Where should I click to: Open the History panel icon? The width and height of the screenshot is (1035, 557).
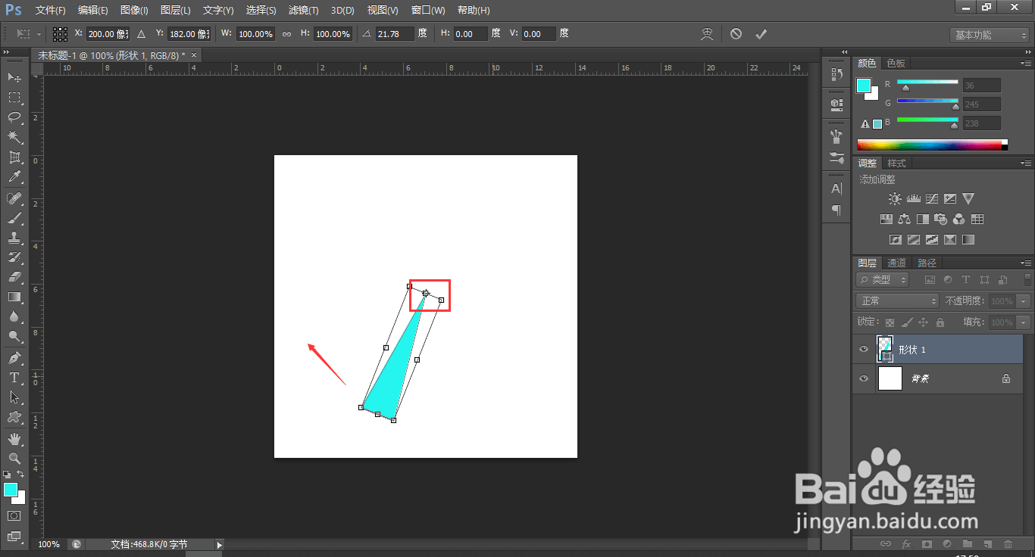[x=836, y=74]
